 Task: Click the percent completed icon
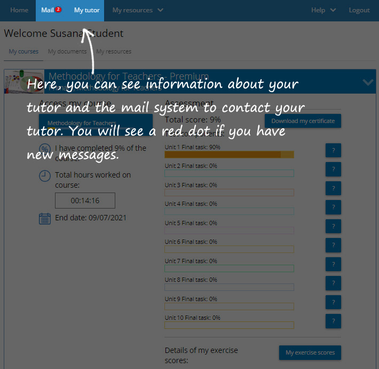tap(45, 149)
